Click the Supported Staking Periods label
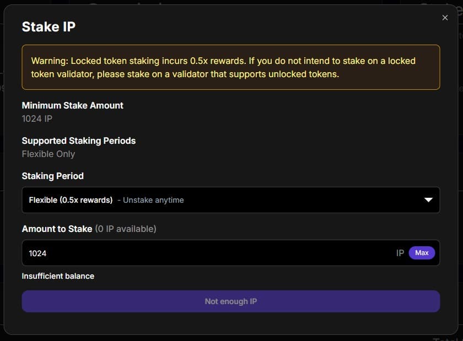The width and height of the screenshot is (463, 341). pos(78,140)
